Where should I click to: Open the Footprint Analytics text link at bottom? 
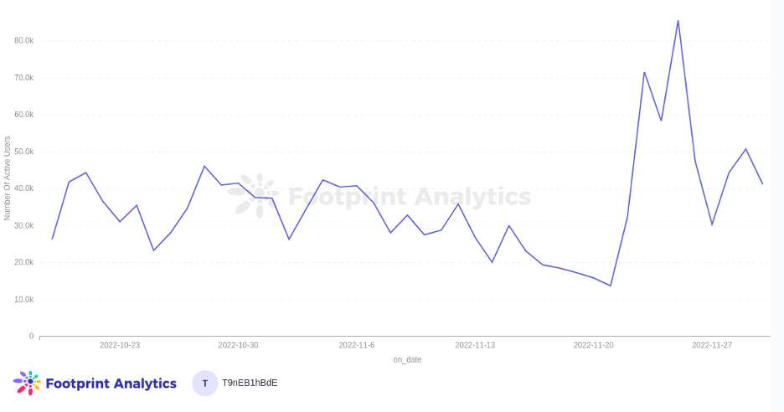[111, 384]
